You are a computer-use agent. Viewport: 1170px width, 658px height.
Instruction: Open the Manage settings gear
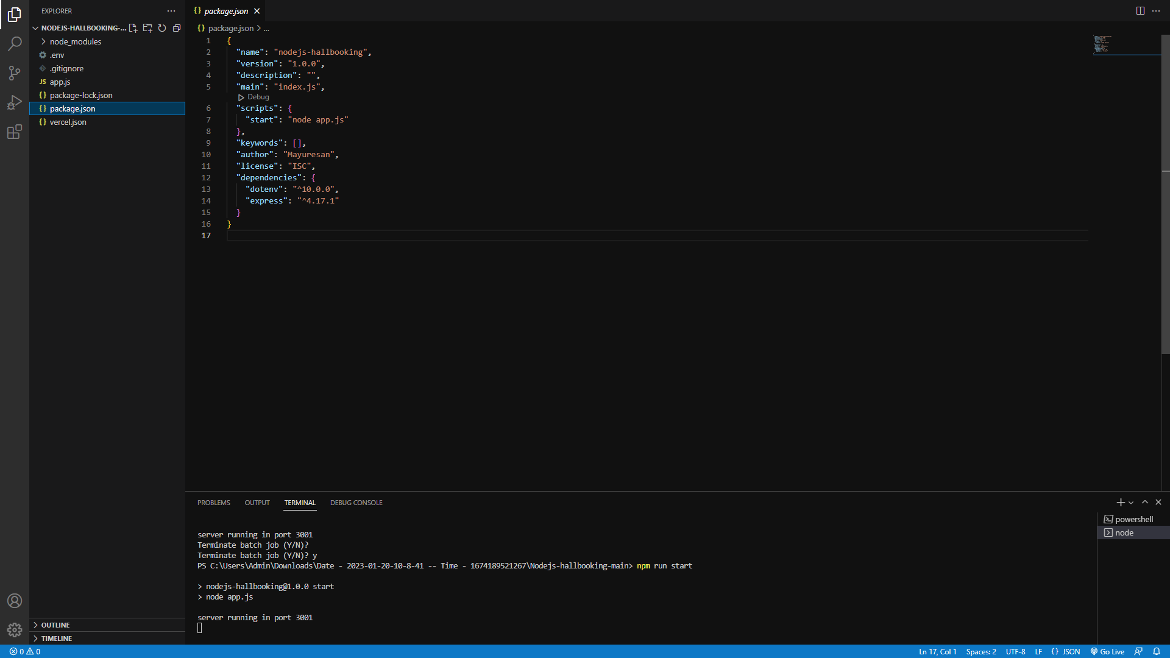tap(15, 630)
